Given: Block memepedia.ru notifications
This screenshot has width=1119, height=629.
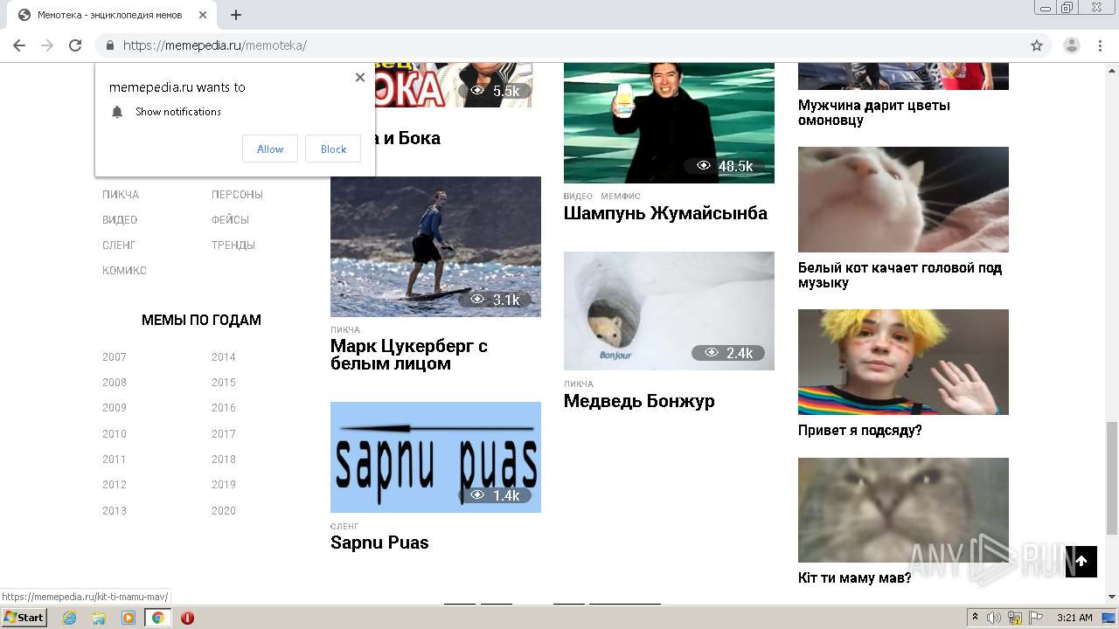Looking at the screenshot, I should coord(333,149).
